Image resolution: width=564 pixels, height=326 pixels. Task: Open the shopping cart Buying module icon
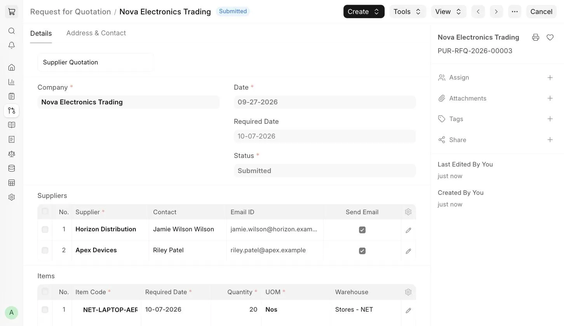(x=12, y=12)
